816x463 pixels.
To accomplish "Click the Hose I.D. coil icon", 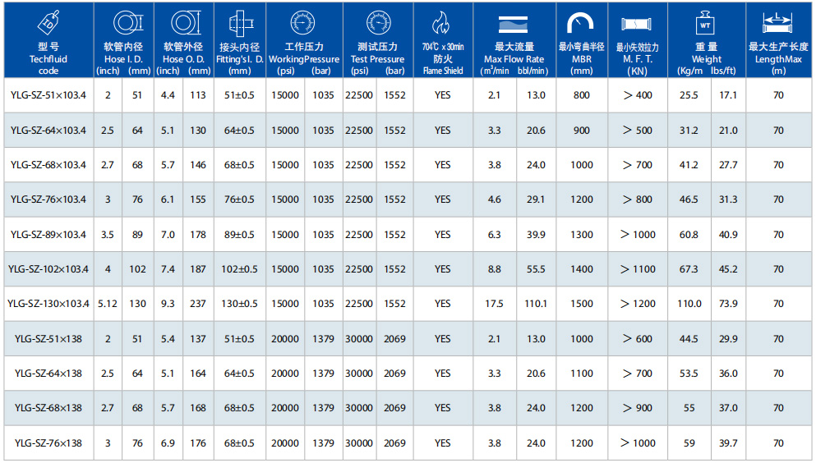I will click(122, 21).
